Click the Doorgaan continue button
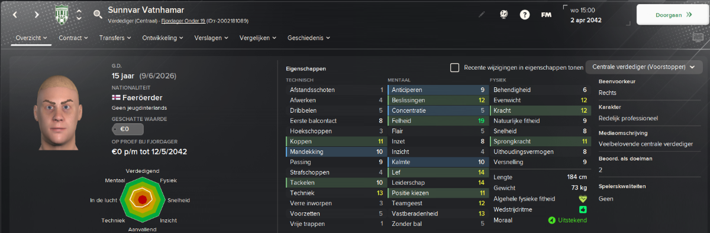710x233 pixels. click(x=673, y=15)
